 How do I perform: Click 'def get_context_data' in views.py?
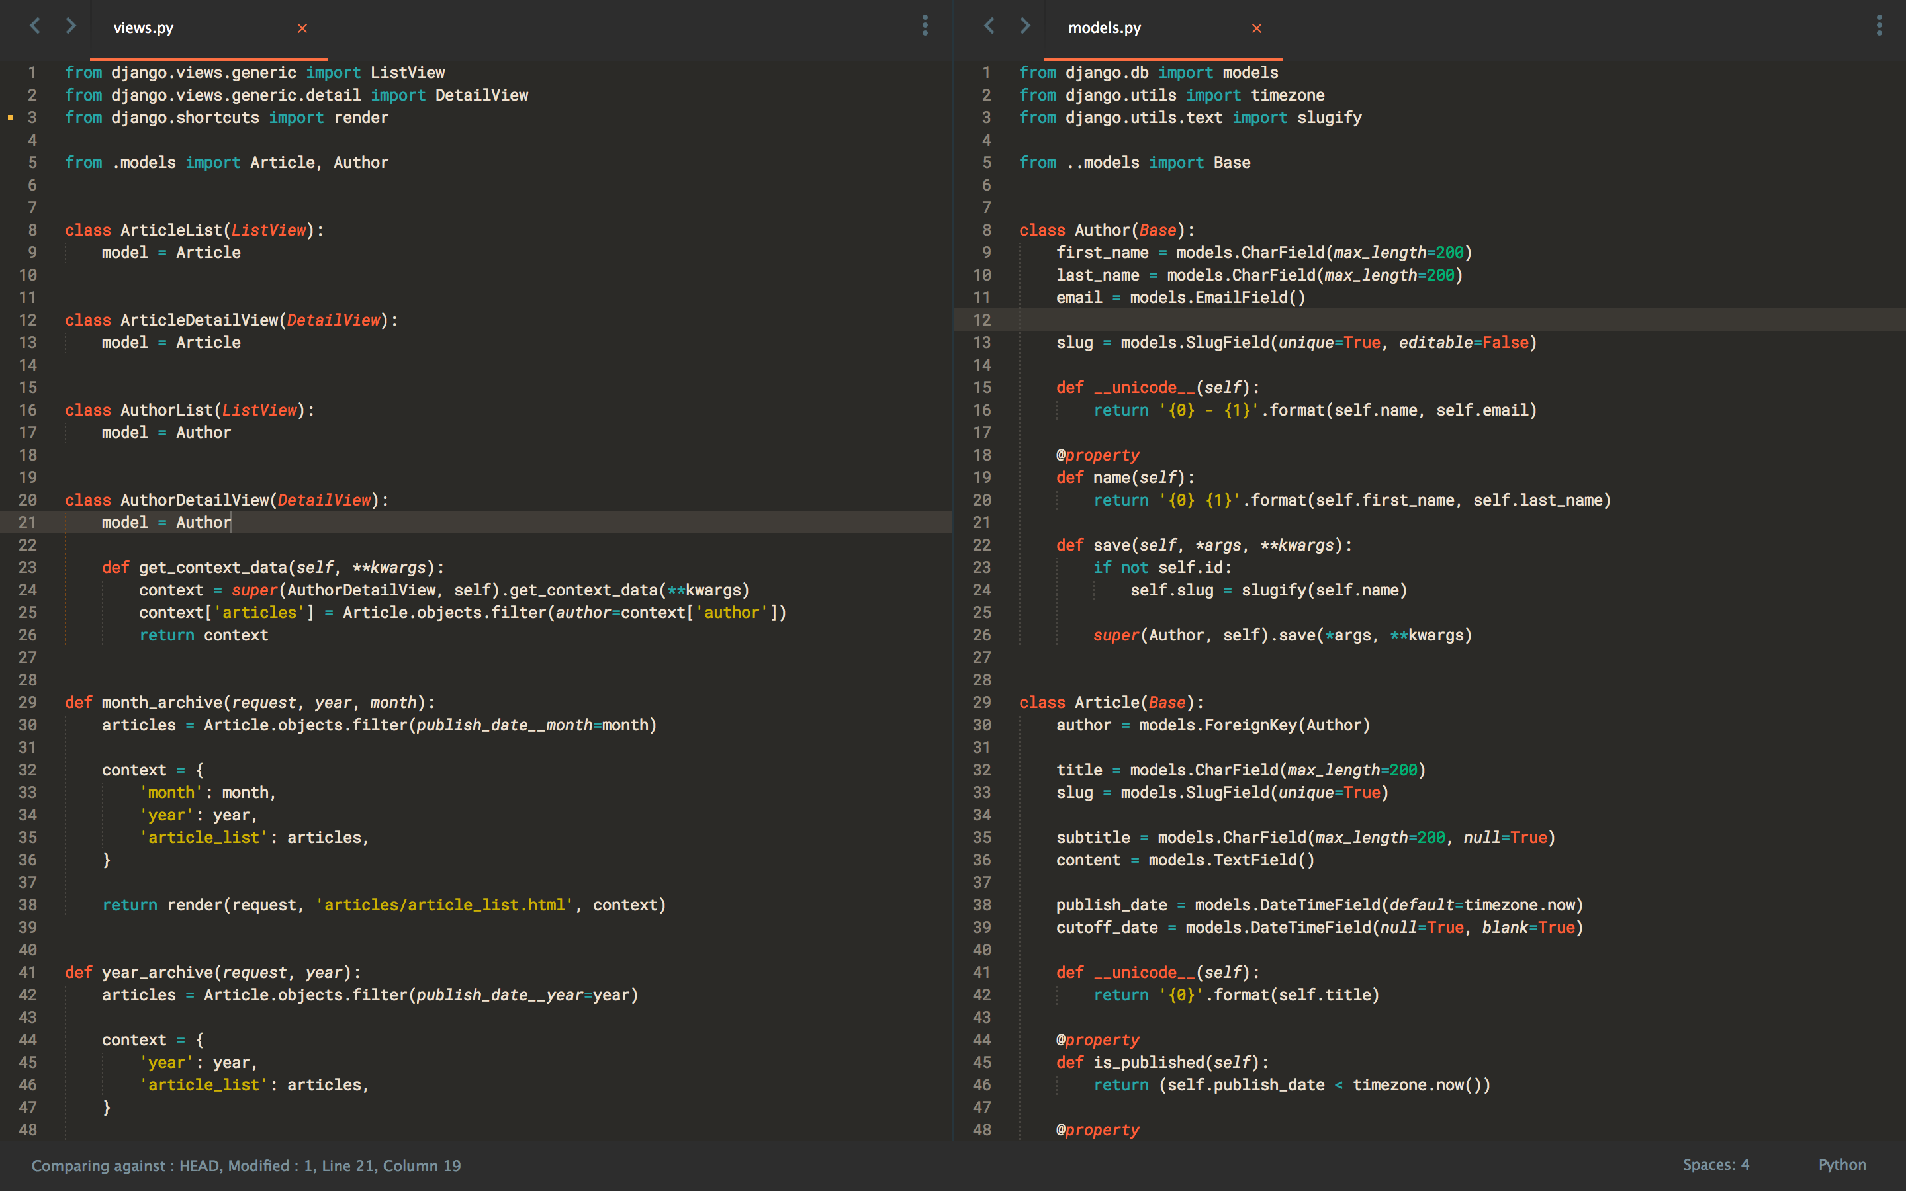coord(195,567)
